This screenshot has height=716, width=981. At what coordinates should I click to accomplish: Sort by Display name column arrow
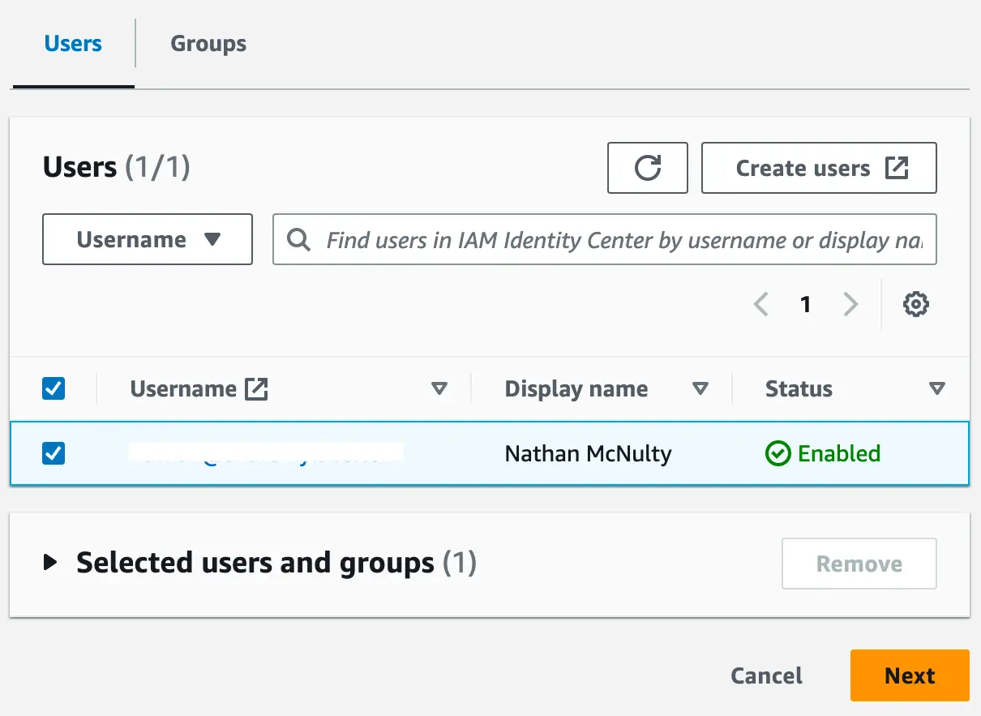(x=700, y=388)
